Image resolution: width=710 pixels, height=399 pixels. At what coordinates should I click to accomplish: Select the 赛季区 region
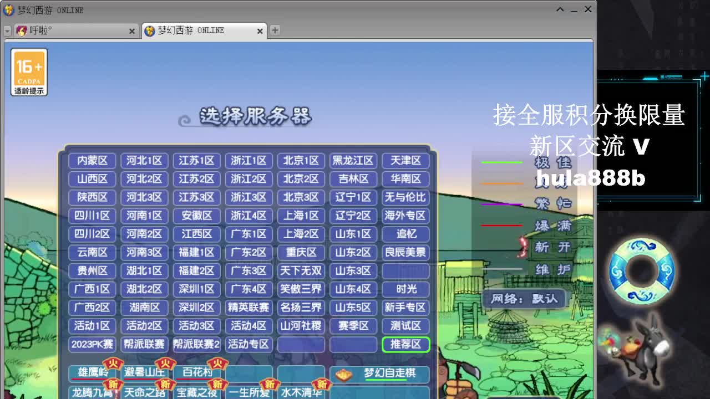click(x=353, y=325)
